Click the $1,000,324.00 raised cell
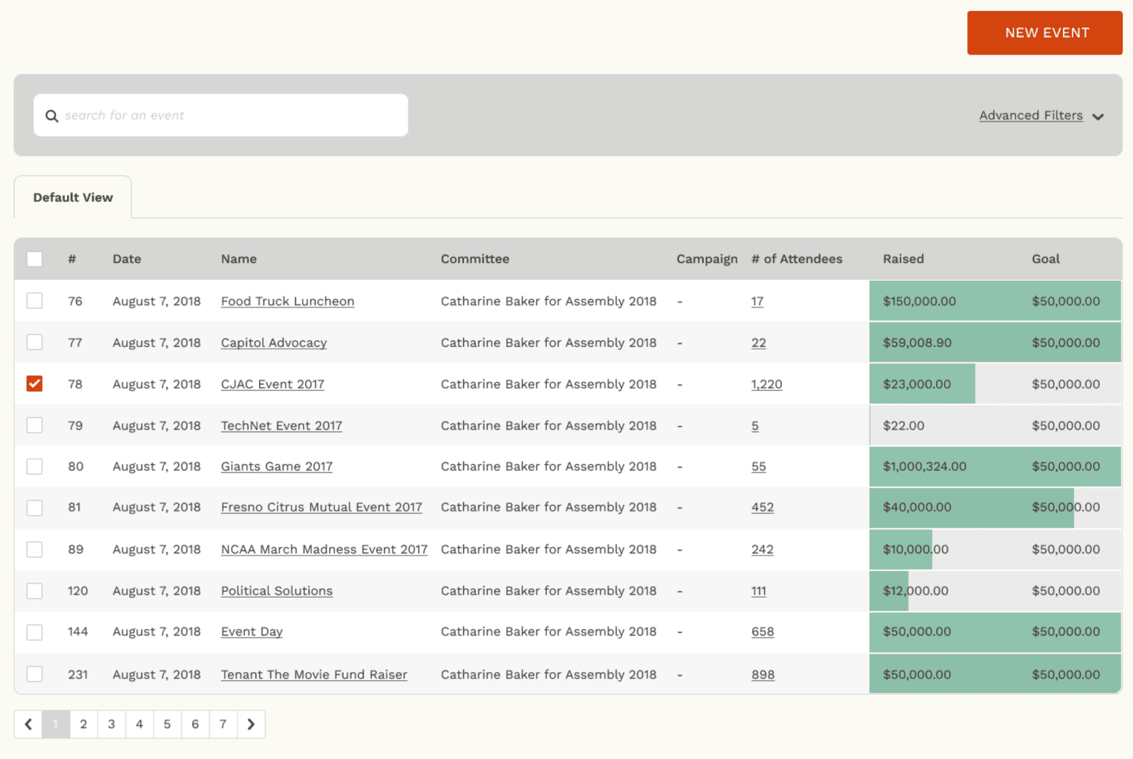This screenshot has height=759, width=1133. (x=924, y=466)
